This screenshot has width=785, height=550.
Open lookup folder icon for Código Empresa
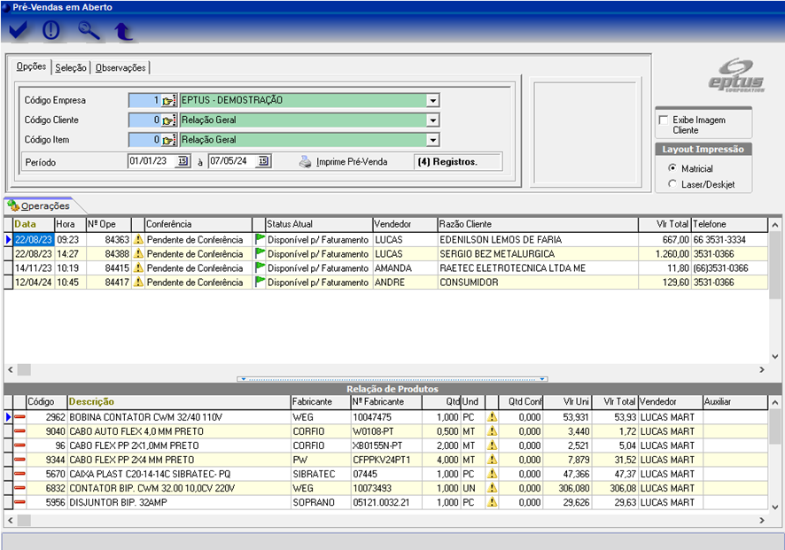pyautogui.click(x=168, y=101)
